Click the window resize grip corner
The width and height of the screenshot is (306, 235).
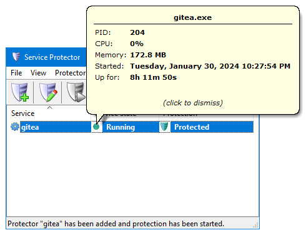click(256, 225)
